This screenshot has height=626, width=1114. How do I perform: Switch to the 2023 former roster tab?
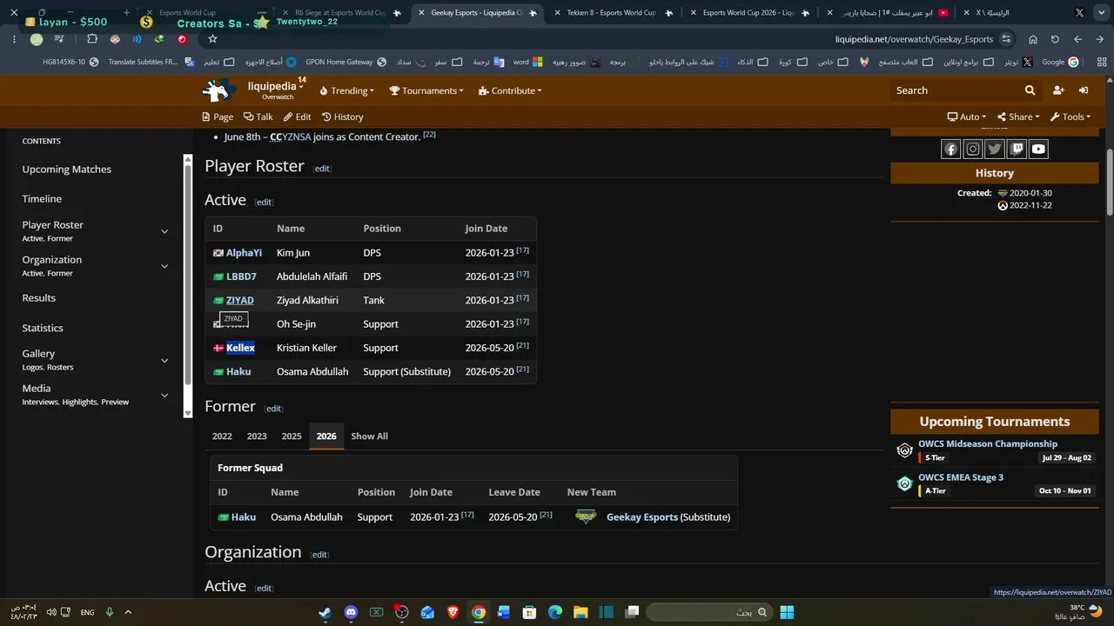click(x=257, y=436)
